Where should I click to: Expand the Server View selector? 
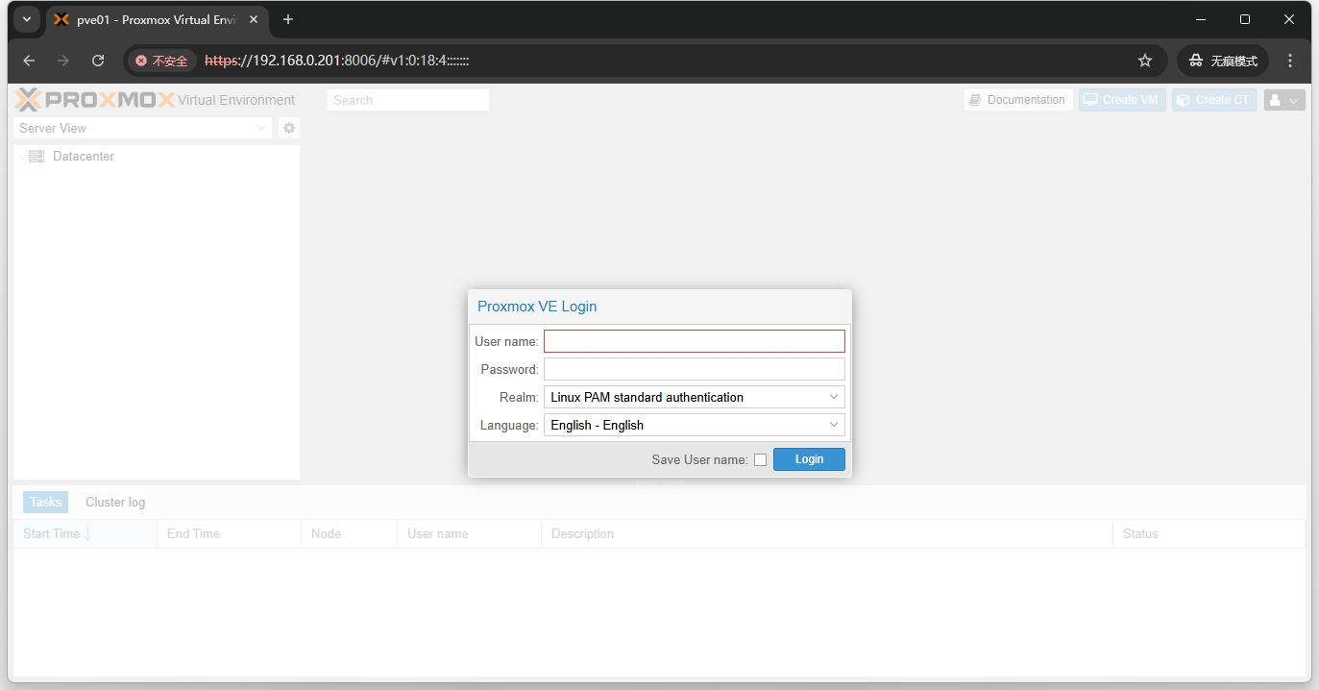[x=144, y=128]
